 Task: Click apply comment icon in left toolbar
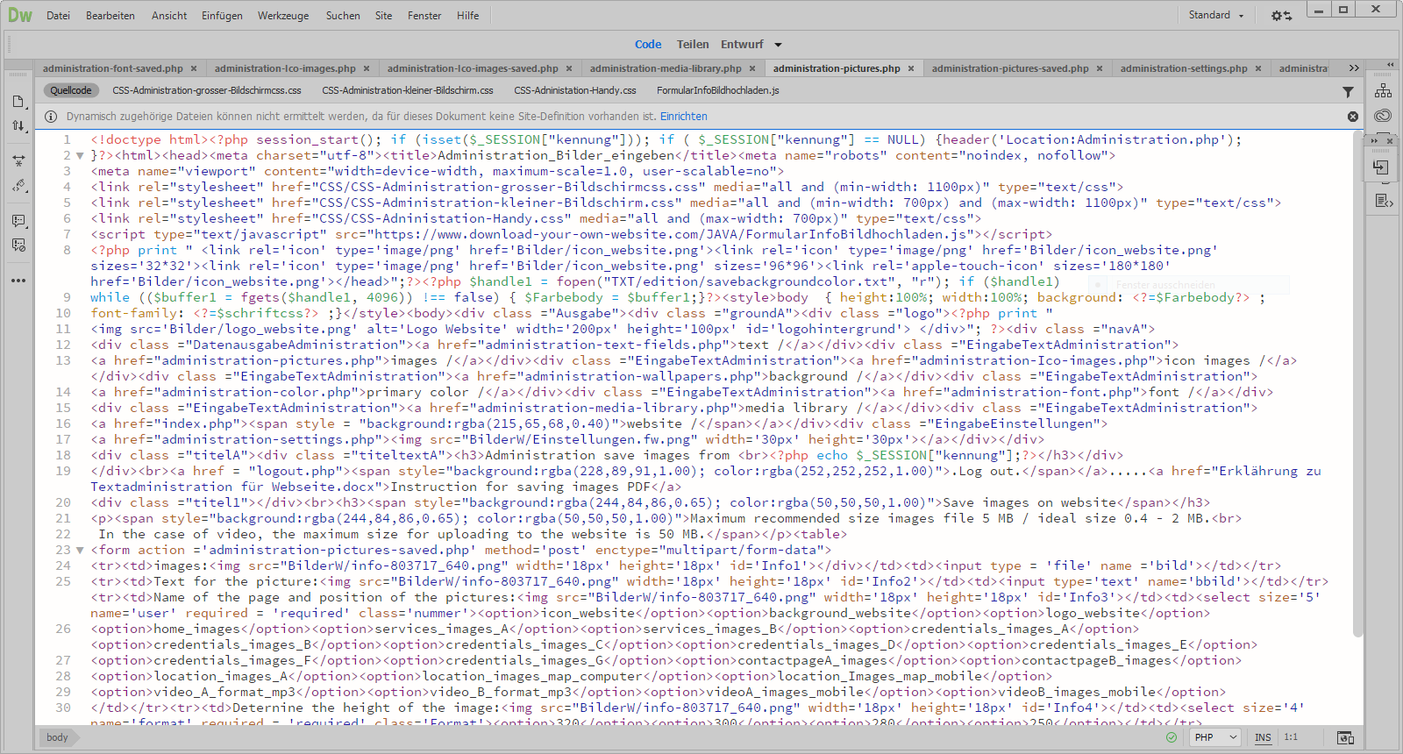pos(18,221)
